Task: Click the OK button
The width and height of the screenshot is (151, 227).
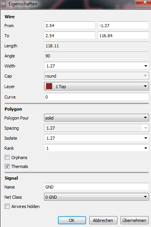Action: point(72,220)
